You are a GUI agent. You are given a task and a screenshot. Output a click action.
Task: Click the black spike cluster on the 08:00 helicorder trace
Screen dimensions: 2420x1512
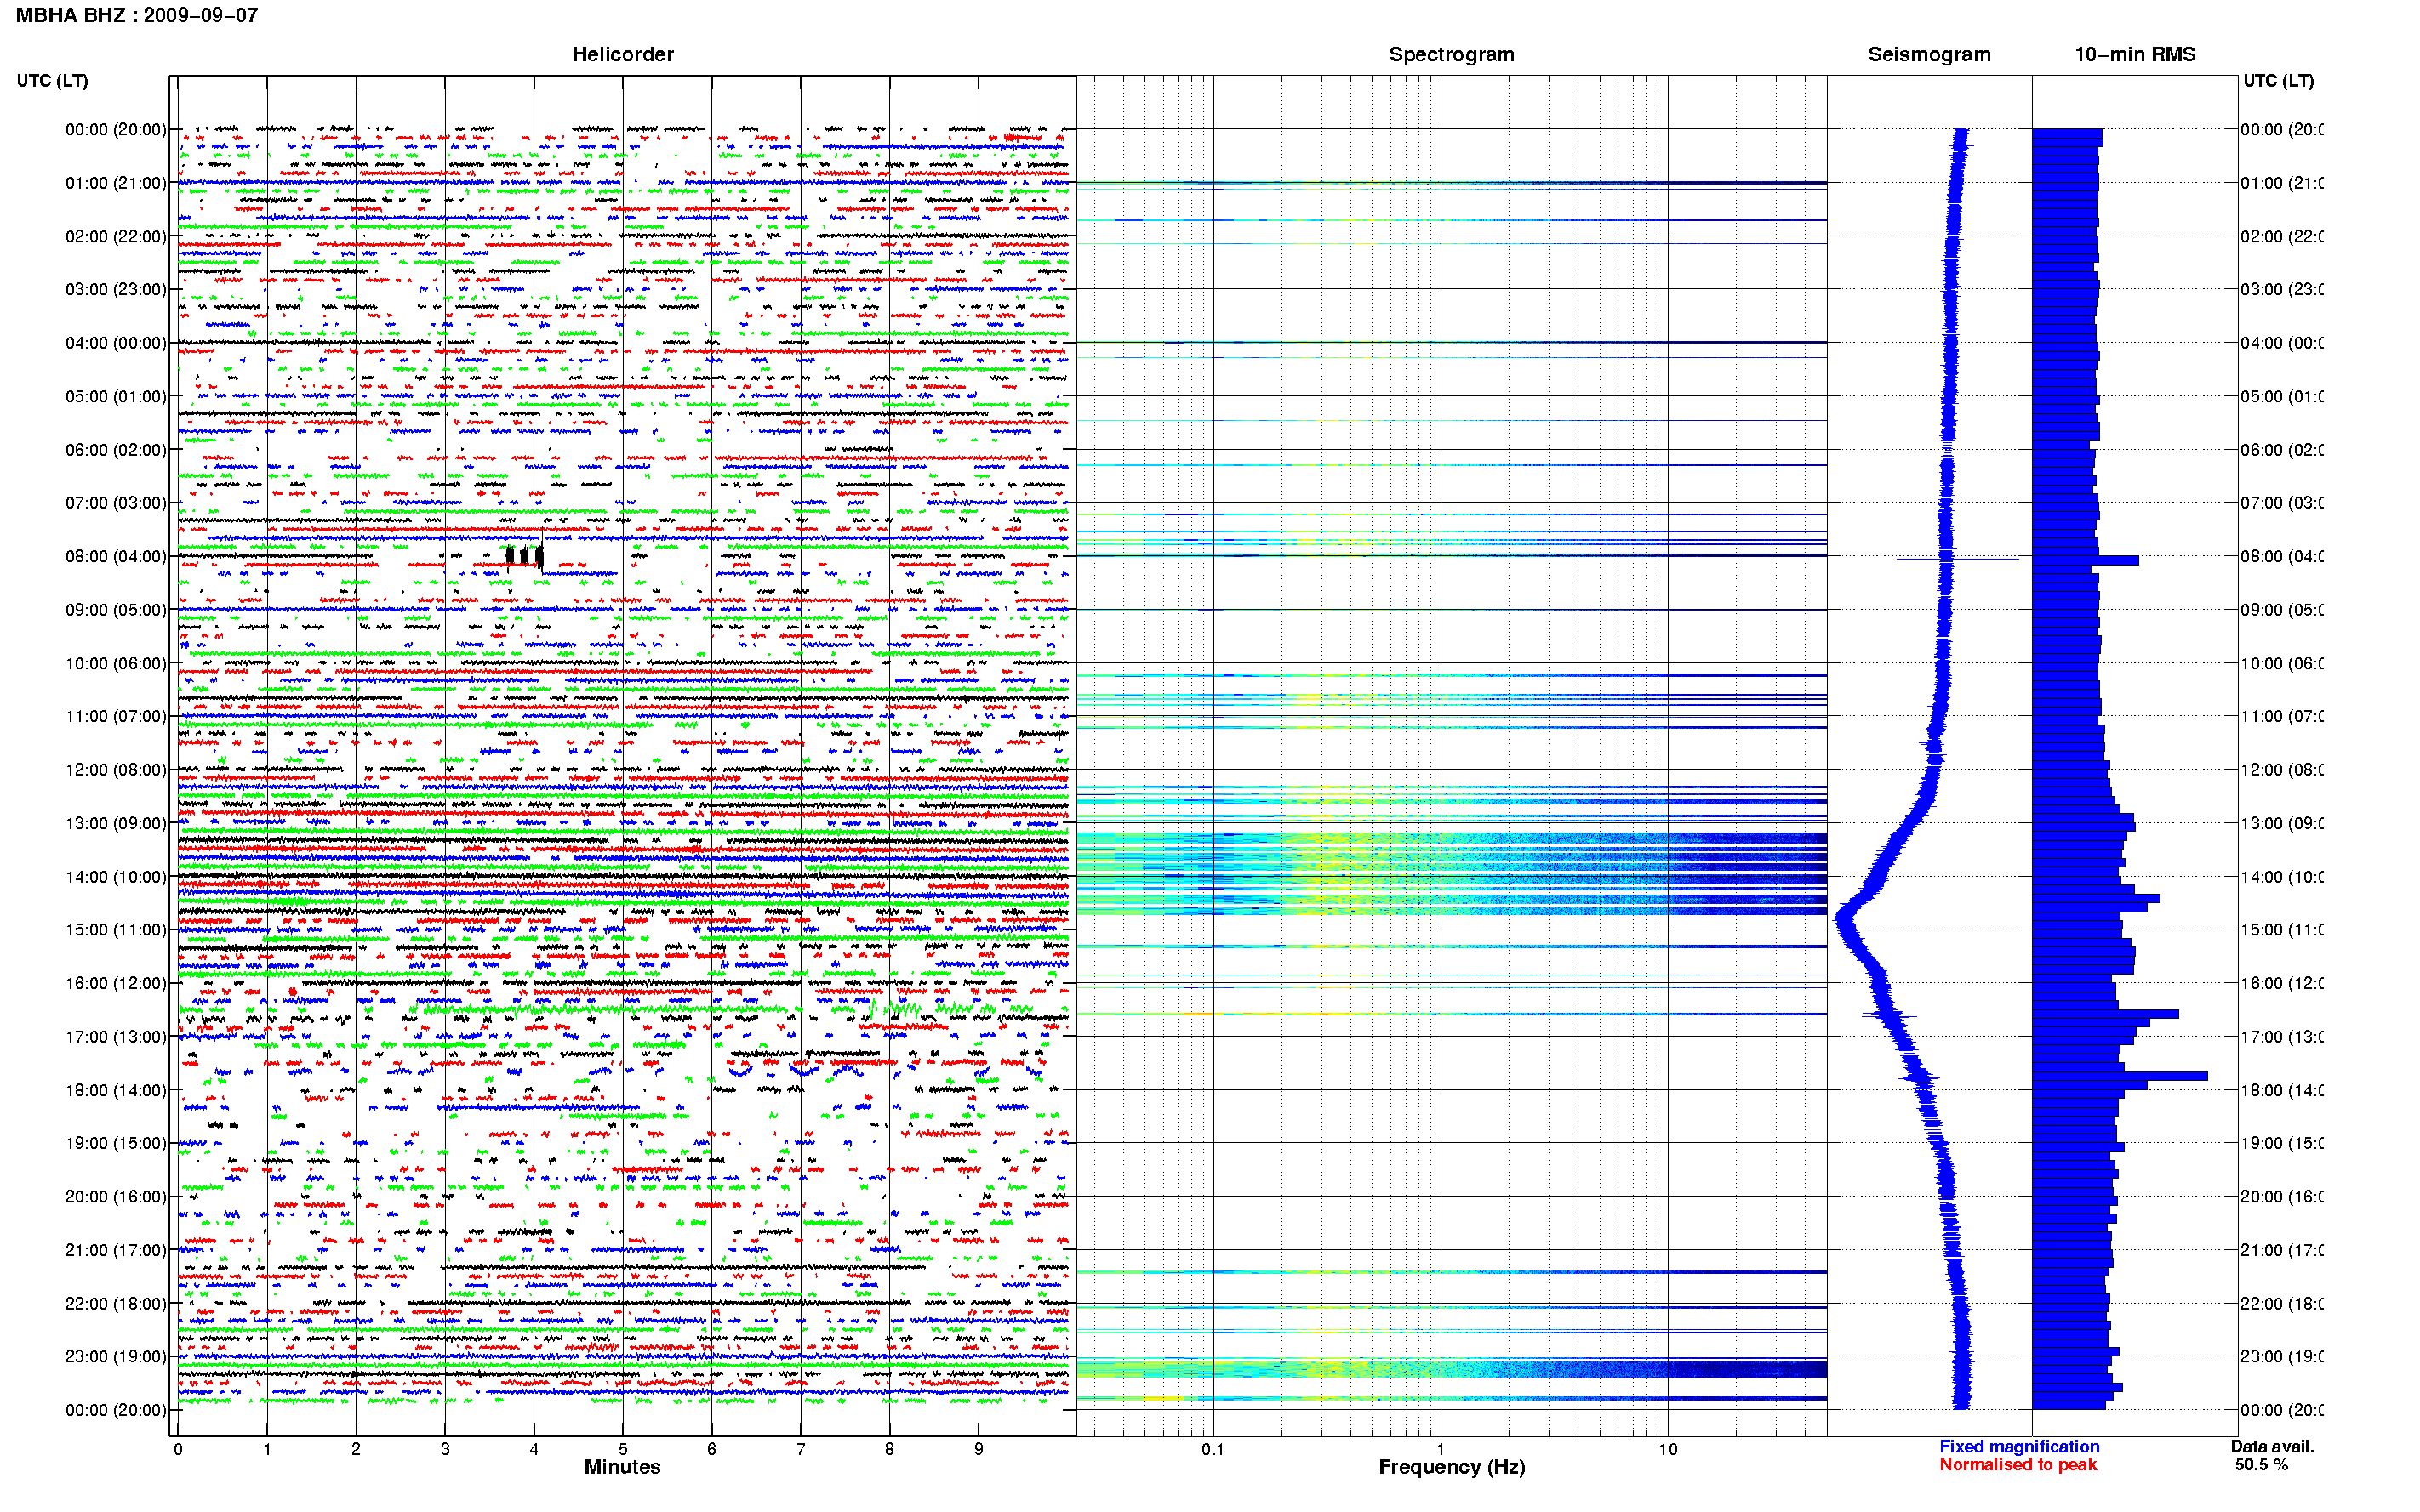coord(524,555)
